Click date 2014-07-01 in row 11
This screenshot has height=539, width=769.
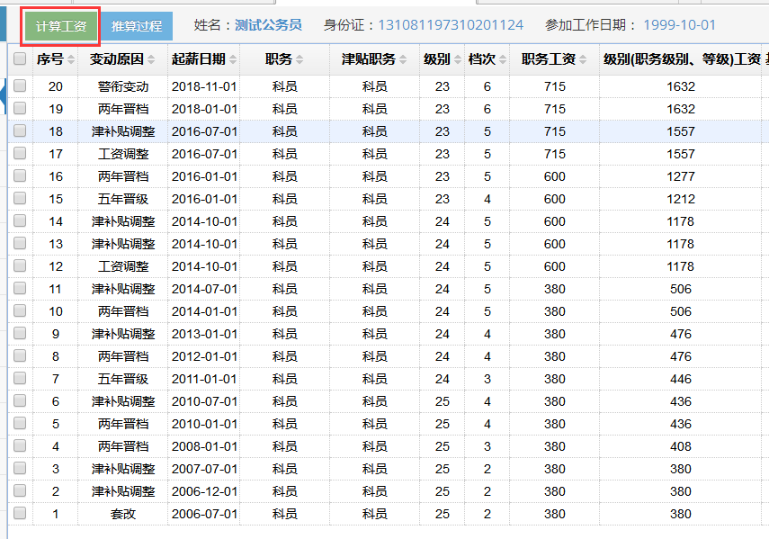(x=204, y=289)
